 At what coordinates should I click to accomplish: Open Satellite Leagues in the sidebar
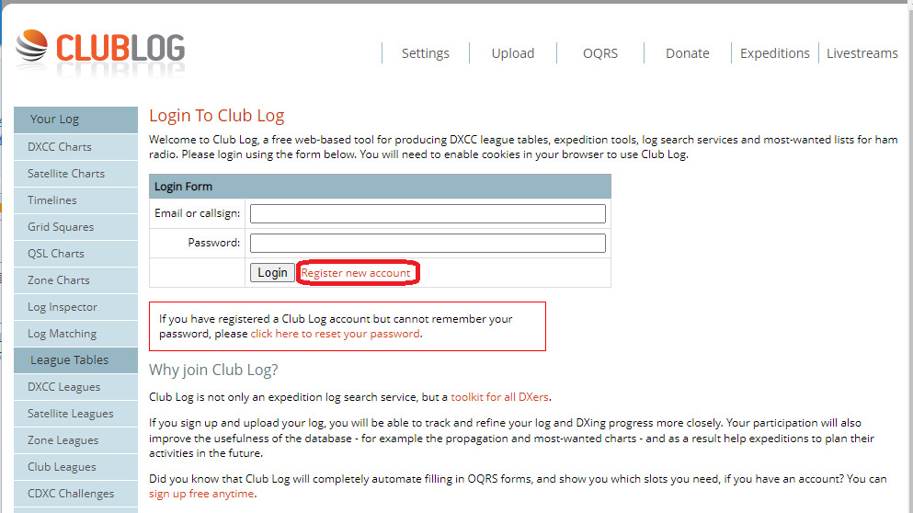coord(75,414)
